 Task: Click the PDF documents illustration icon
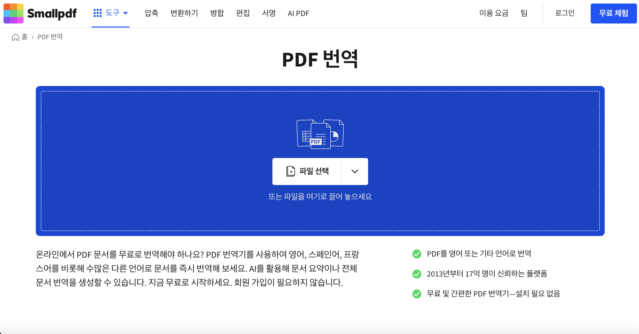[320, 134]
